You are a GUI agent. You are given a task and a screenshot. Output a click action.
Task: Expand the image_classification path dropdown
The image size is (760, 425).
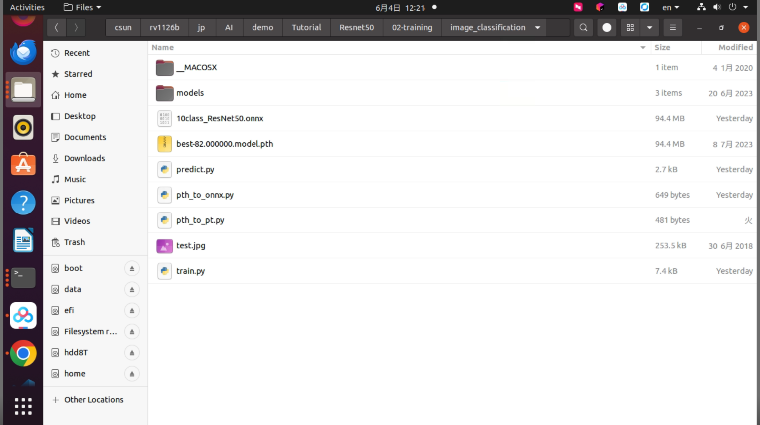coord(537,28)
